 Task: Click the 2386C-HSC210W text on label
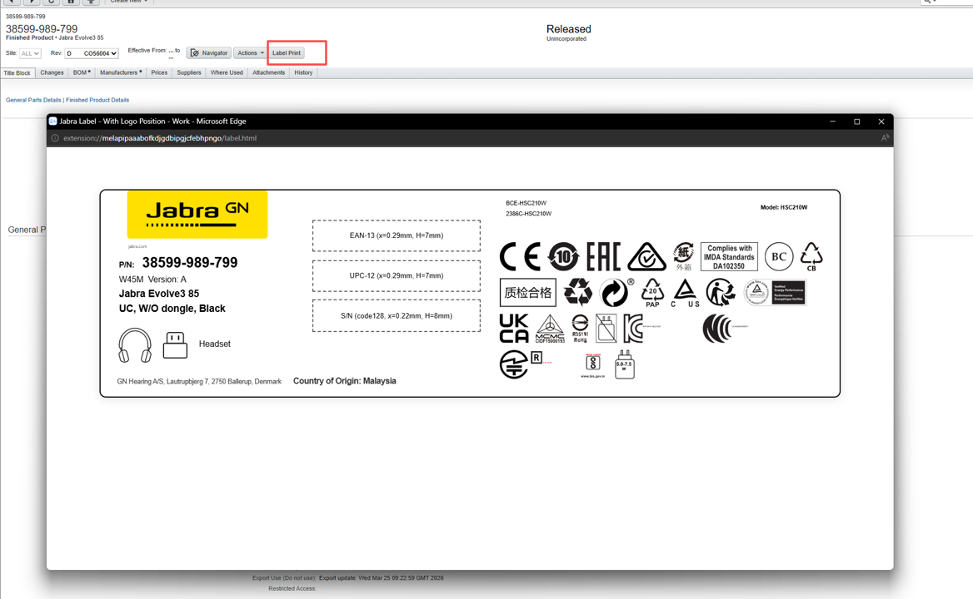(x=529, y=214)
